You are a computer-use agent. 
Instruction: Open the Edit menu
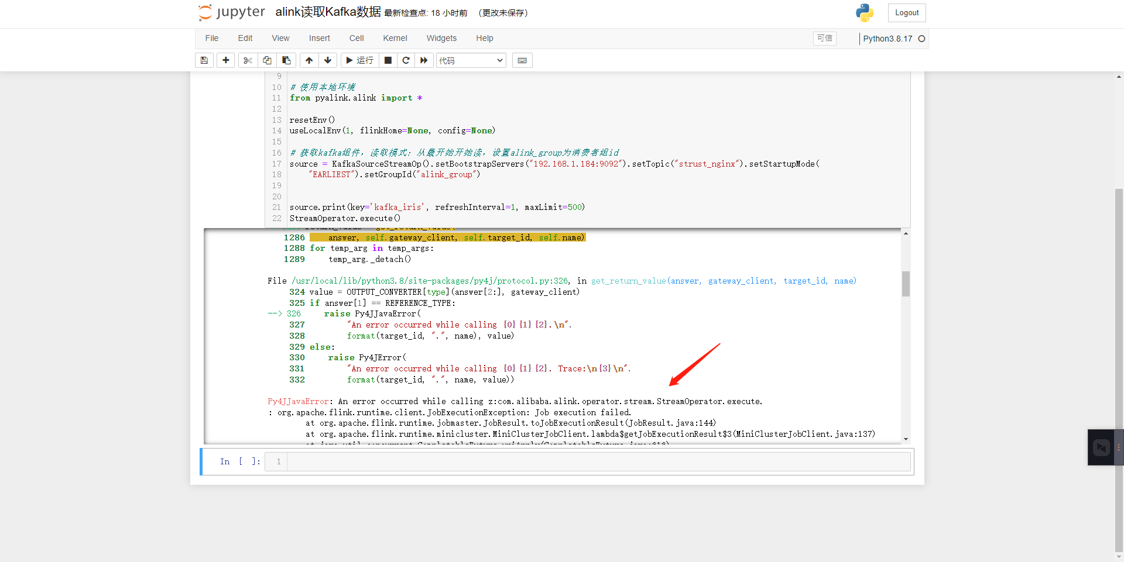[245, 38]
